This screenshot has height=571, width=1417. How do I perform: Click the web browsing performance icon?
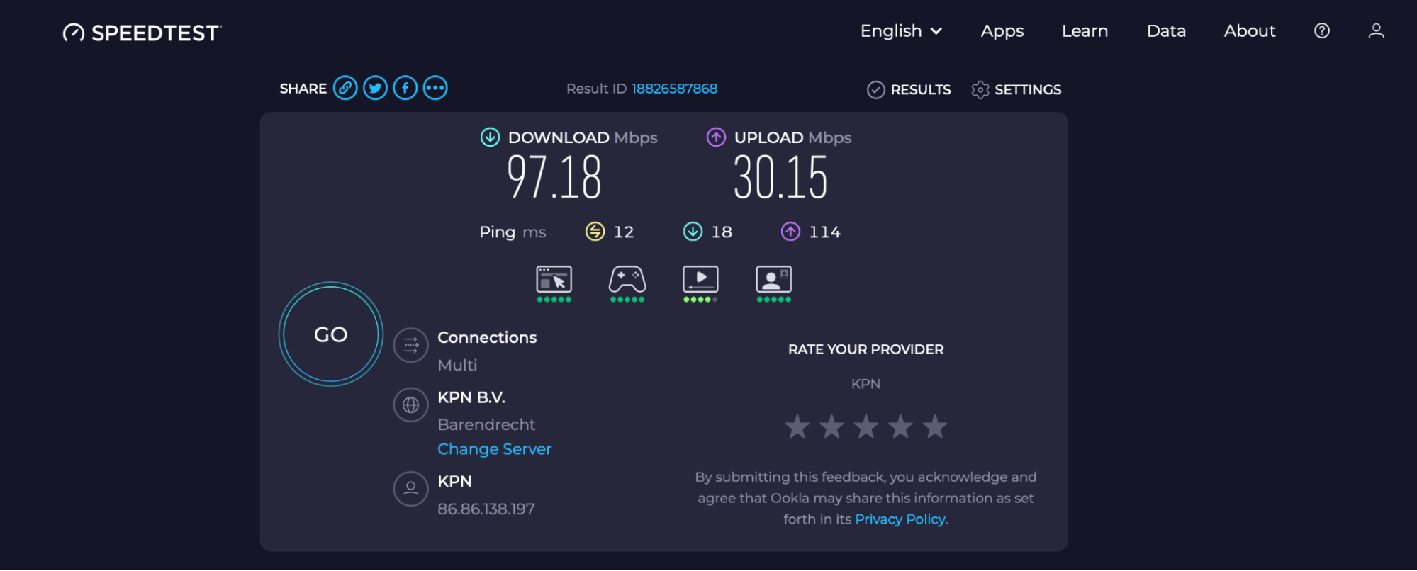[554, 281]
